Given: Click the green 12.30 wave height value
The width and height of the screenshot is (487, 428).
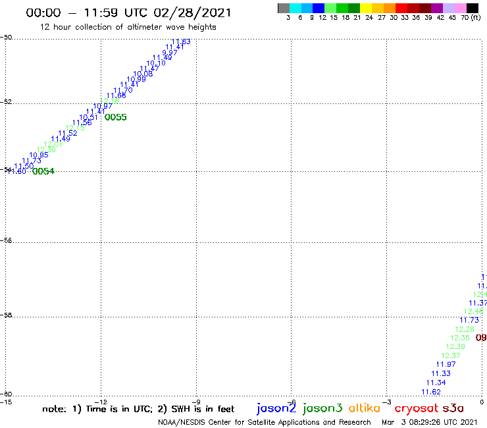Looking at the screenshot, I should coord(46,150).
